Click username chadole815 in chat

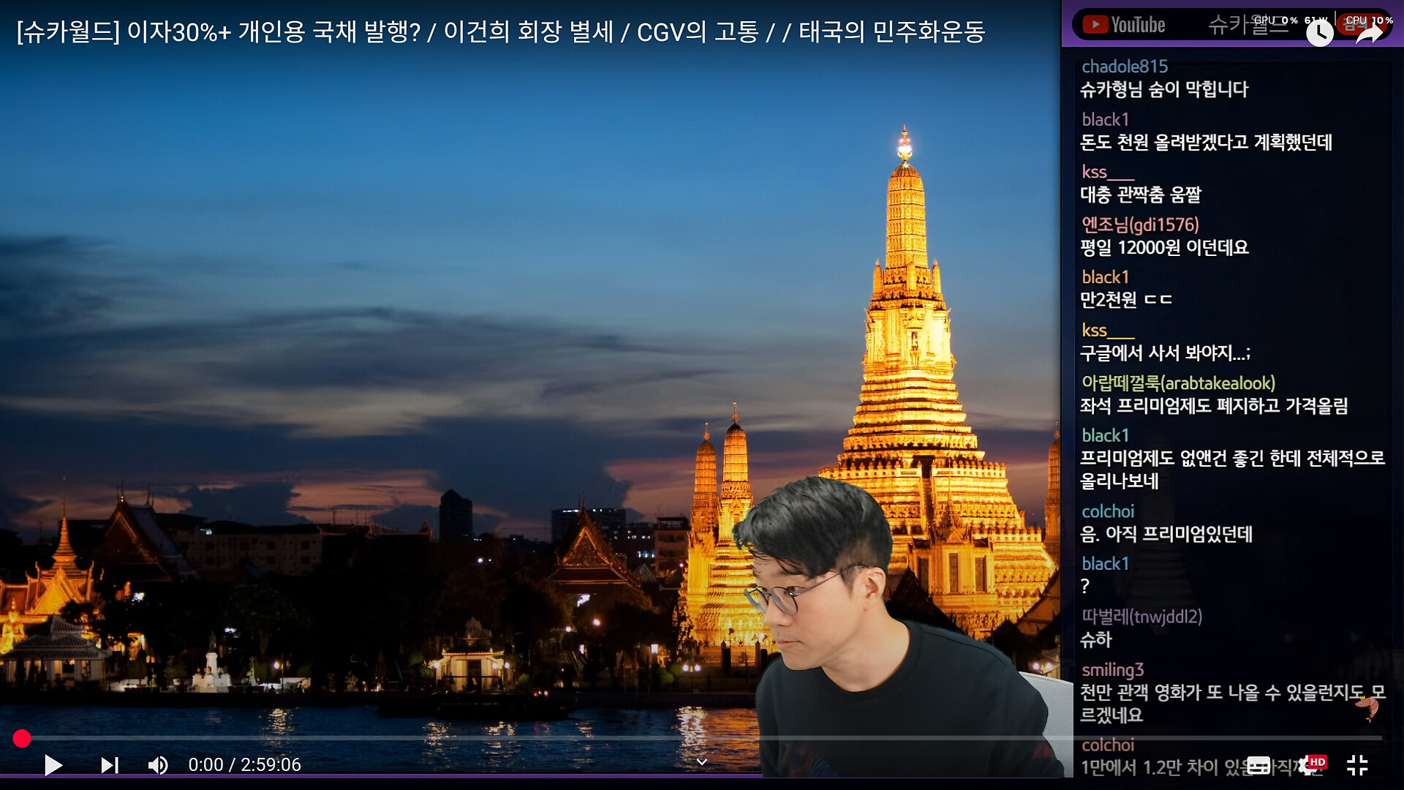[1124, 67]
